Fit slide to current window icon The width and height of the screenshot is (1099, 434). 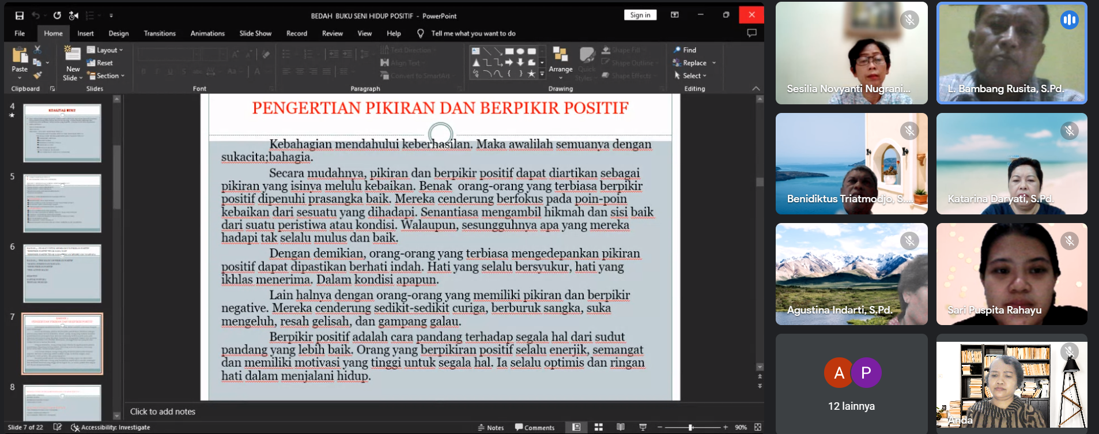(x=758, y=427)
